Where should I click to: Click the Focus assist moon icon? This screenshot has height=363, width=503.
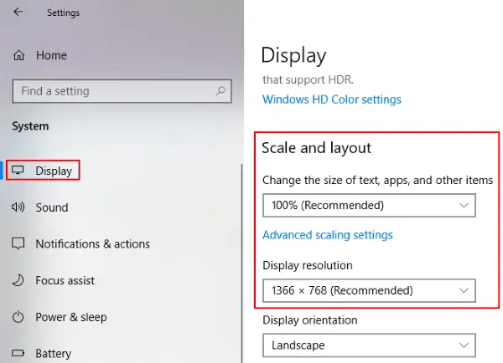coord(18,280)
